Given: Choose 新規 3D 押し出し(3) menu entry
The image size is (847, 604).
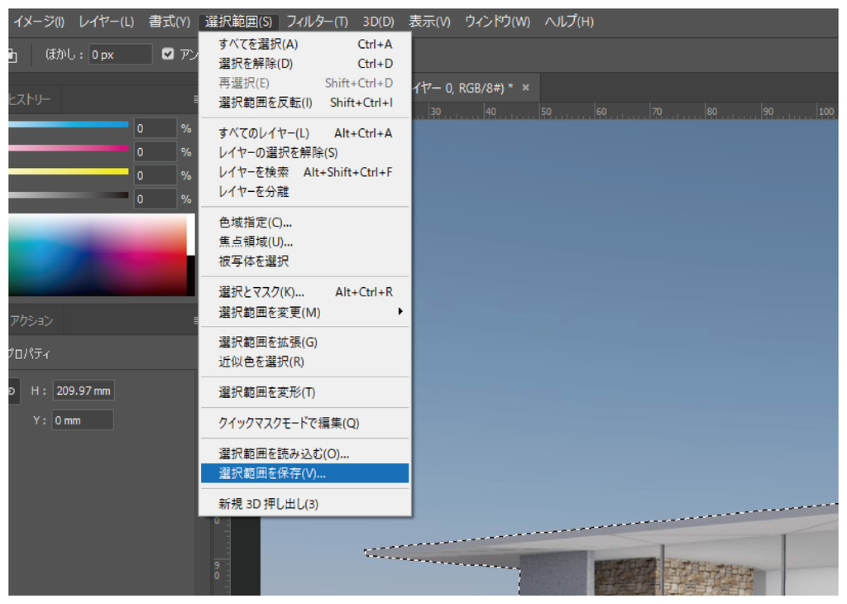Looking at the screenshot, I should [305, 504].
